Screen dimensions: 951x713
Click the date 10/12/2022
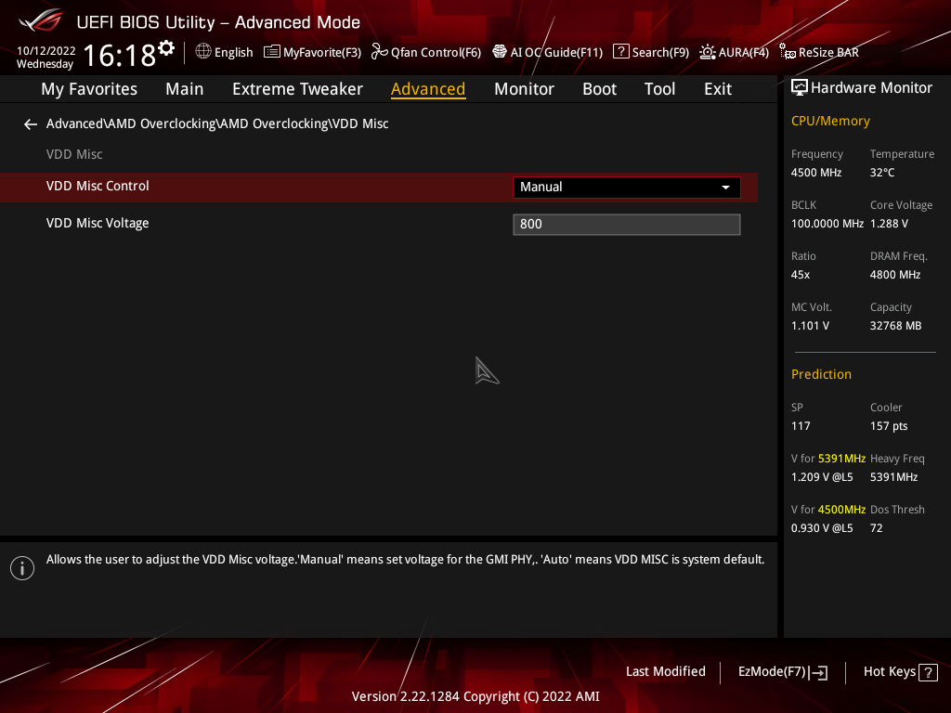tap(46, 51)
